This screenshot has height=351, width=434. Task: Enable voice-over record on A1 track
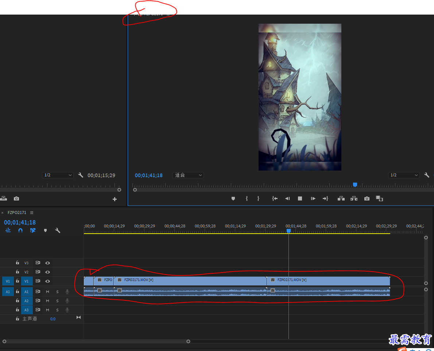(x=67, y=292)
